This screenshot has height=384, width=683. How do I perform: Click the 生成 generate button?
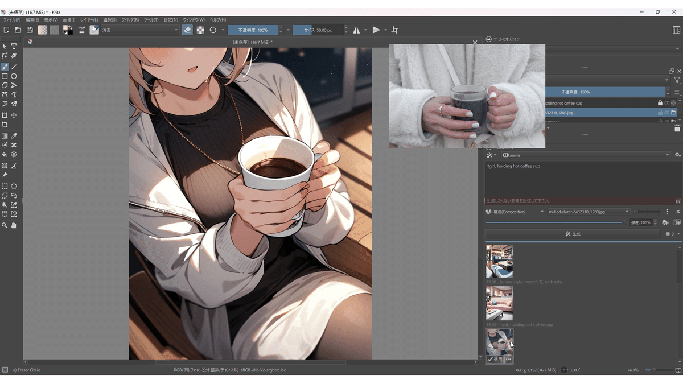click(573, 234)
